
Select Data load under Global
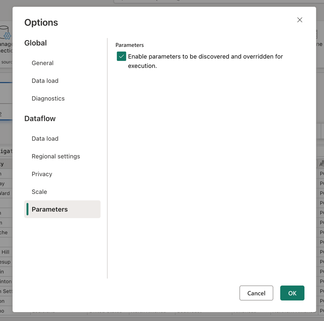coord(45,81)
